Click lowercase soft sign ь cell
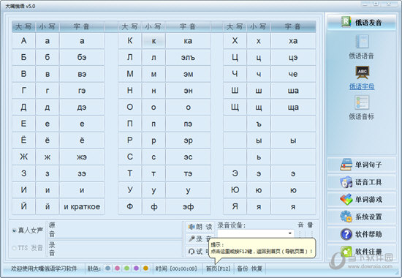Screen dimensions: 402x278 [x=259, y=157]
